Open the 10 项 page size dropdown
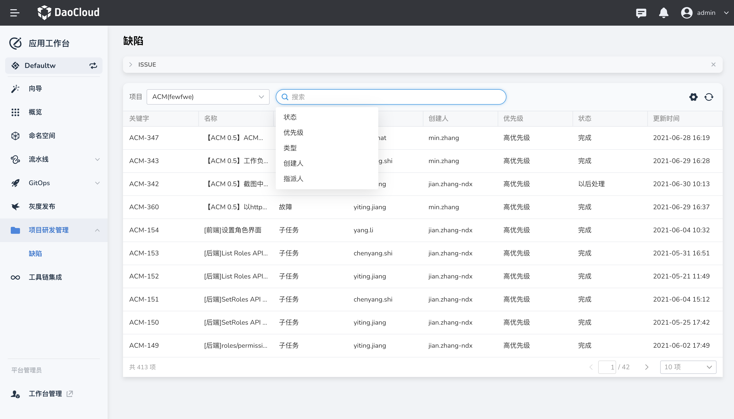This screenshot has width=734, height=419. point(688,367)
